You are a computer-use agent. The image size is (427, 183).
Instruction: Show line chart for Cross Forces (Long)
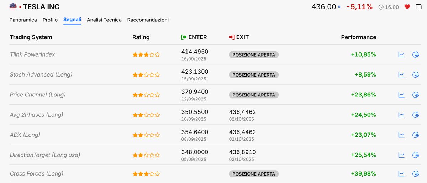click(x=401, y=174)
